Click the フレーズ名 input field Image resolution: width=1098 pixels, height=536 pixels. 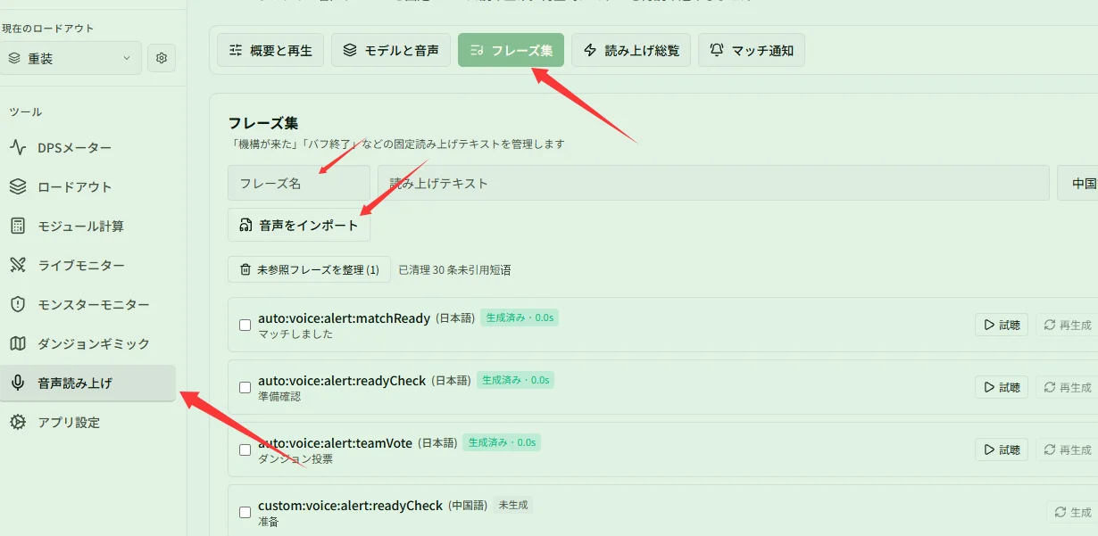coord(299,183)
